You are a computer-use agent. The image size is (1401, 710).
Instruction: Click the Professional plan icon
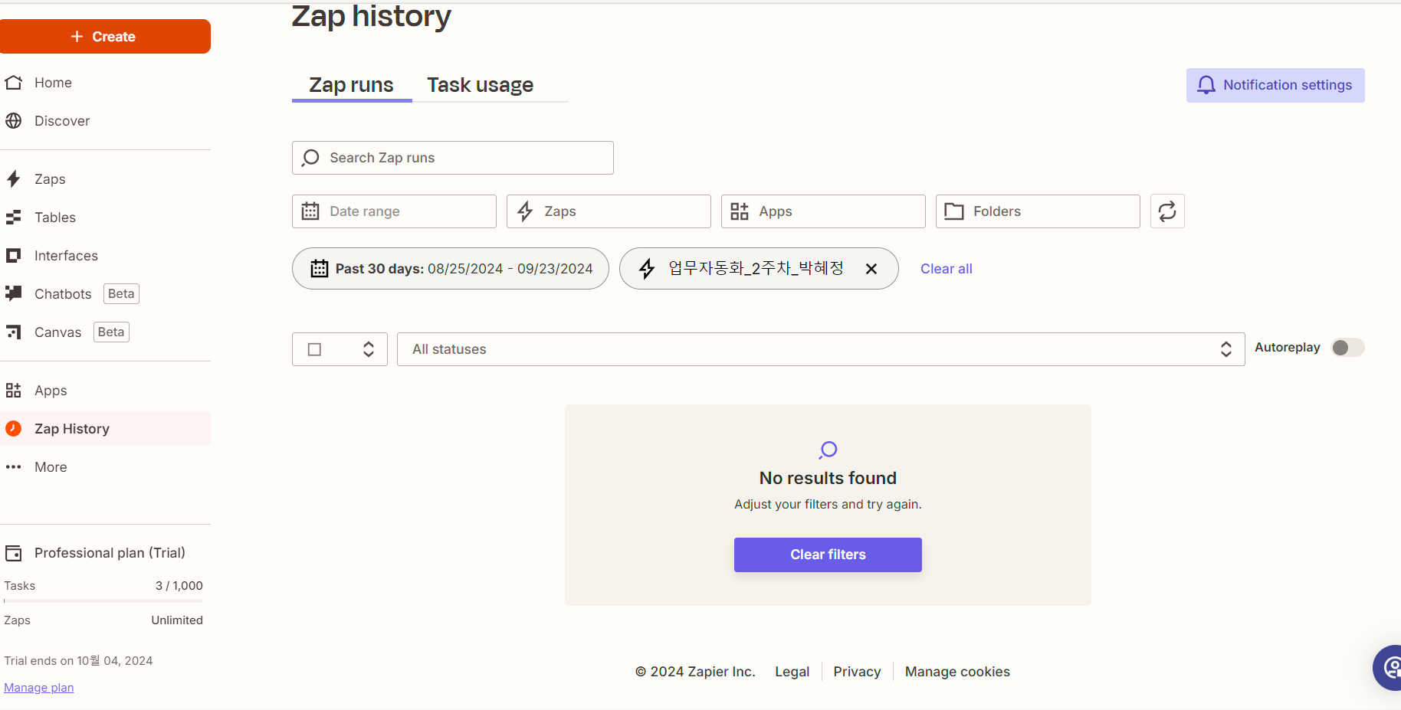click(14, 553)
